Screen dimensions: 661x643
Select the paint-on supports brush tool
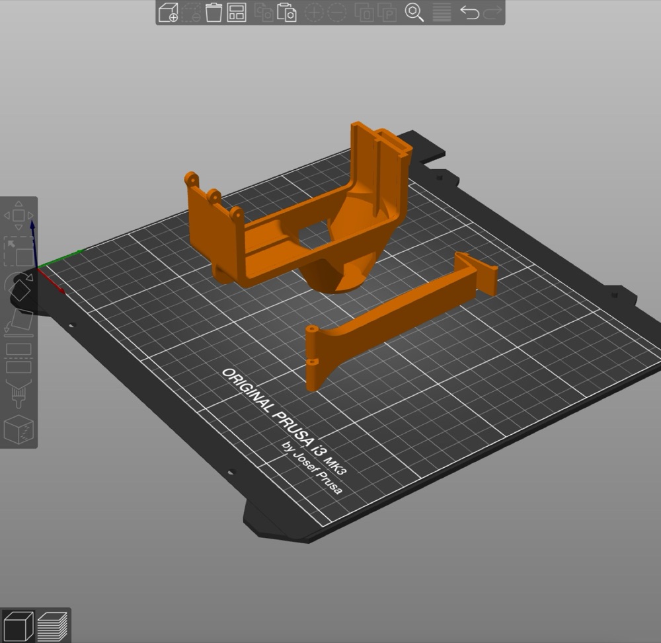click(x=19, y=394)
